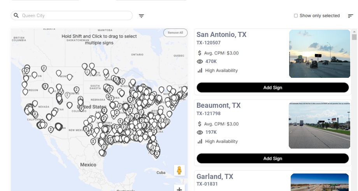The width and height of the screenshot is (358, 191).
Task: Click the Remove All button on map
Action: click(x=175, y=33)
